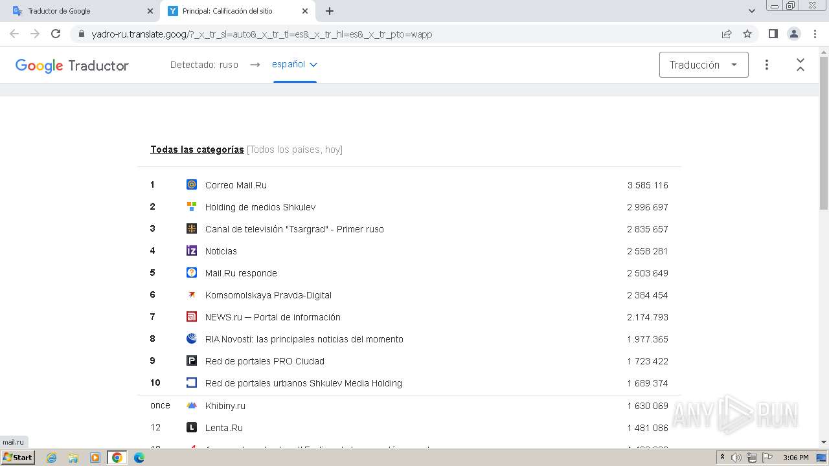The width and height of the screenshot is (829, 466).
Task: Click the Windows Start button
Action: (x=18, y=458)
